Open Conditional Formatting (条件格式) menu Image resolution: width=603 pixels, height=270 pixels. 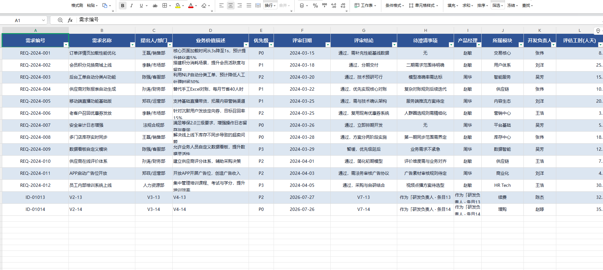395,6
